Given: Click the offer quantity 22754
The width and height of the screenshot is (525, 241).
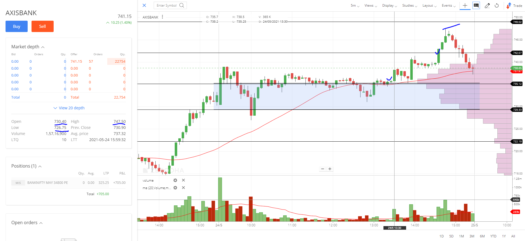Looking at the screenshot, I should coord(120,62).
